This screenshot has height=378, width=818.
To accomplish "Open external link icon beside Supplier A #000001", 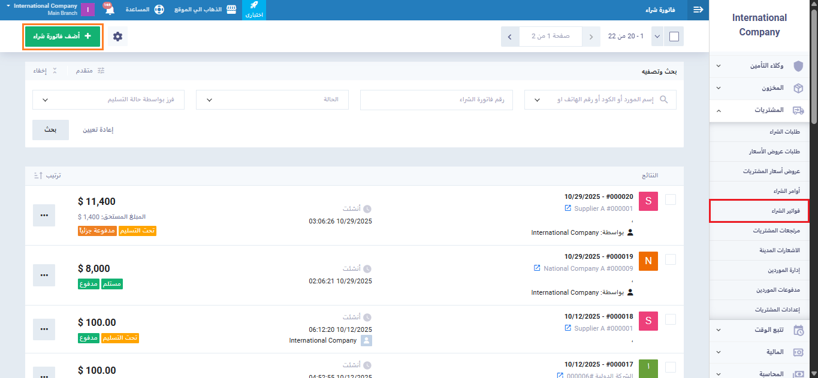I will click(568, 208).
